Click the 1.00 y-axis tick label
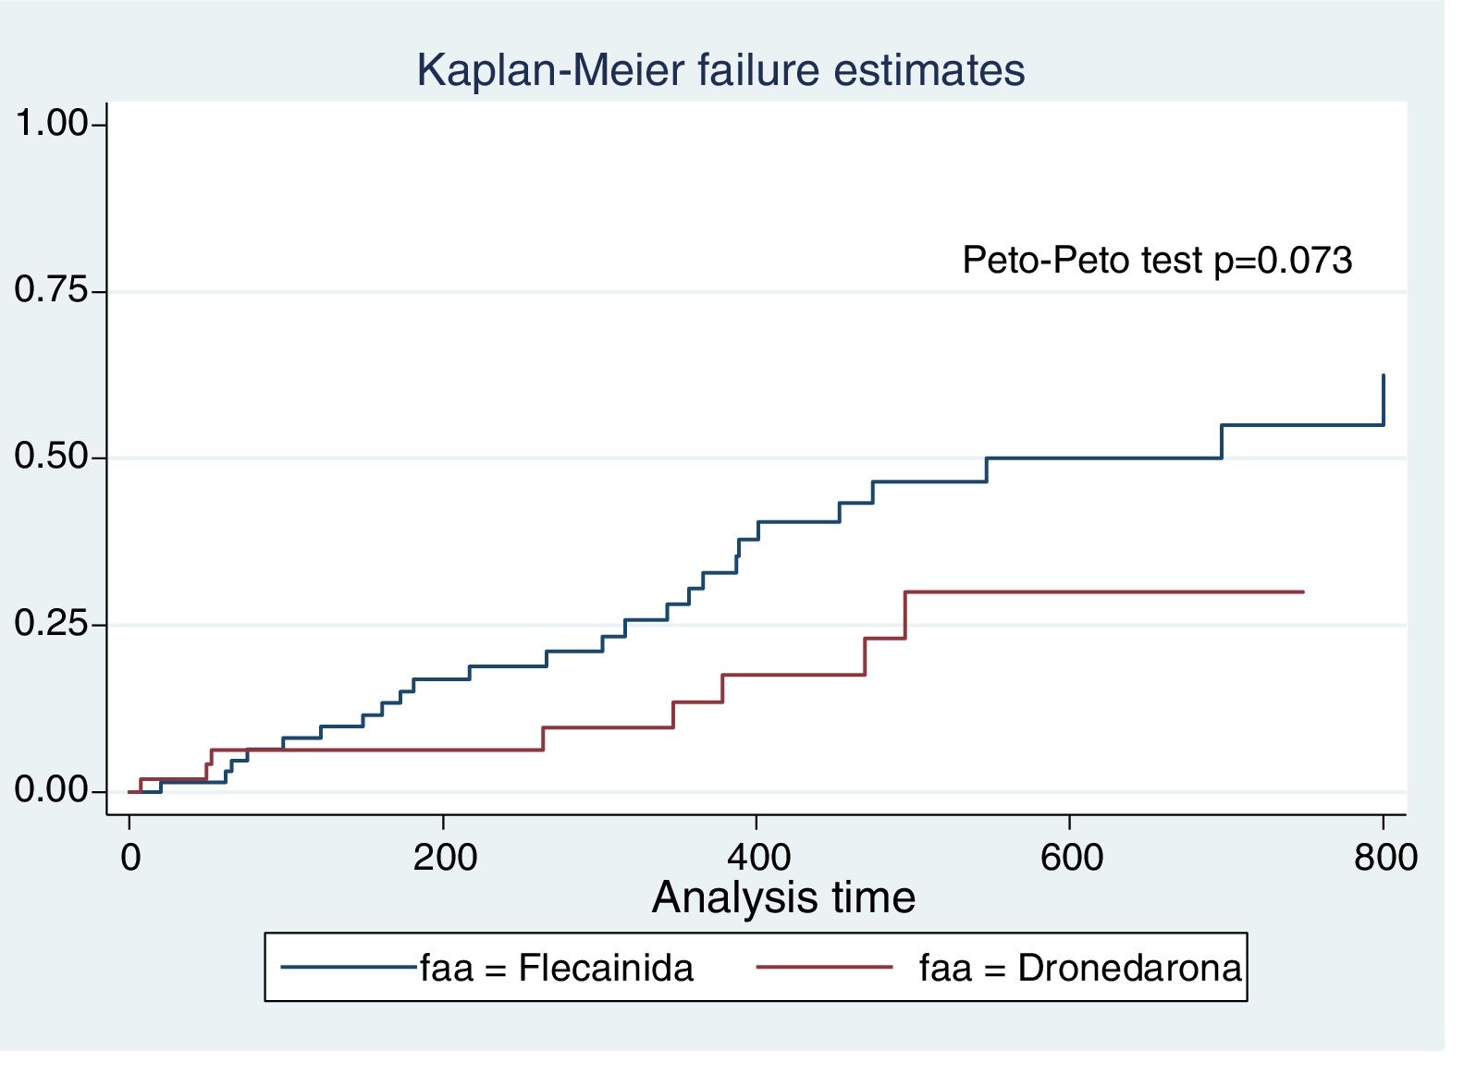 coord(50,124)
